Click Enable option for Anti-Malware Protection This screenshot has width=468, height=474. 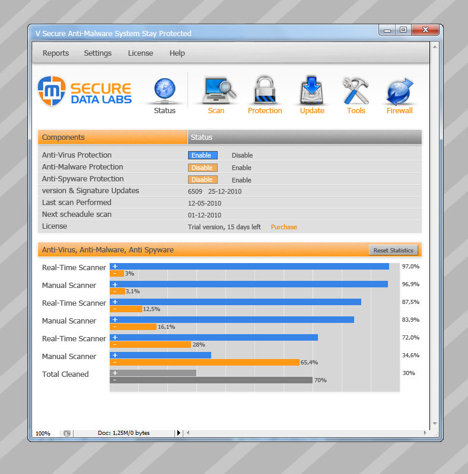tap(241, 168)
